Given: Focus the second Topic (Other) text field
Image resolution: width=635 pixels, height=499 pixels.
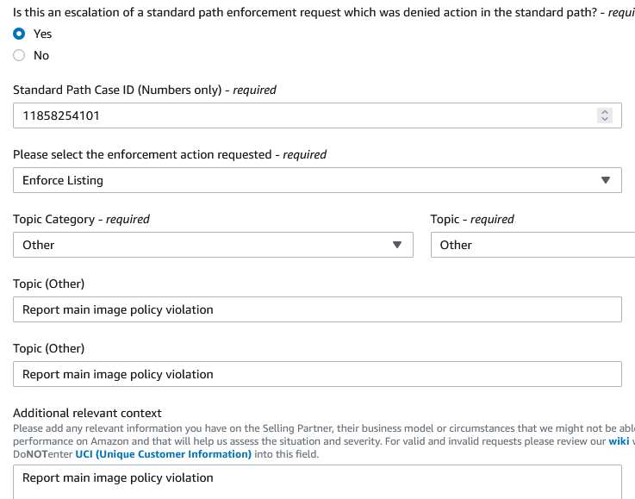Looking at the screenshot, I should [x=317, y=374].
